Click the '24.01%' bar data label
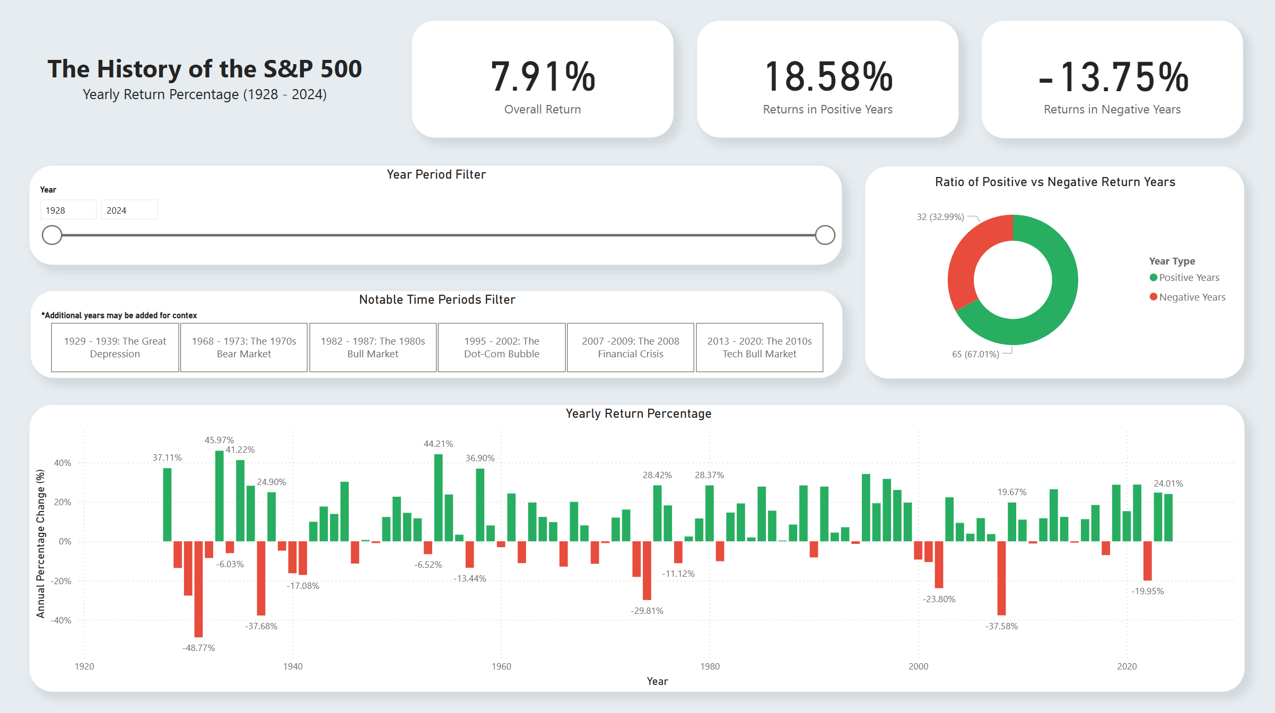The width and height of the screenshot is (1275, 713). click(x=1168, y=483)
